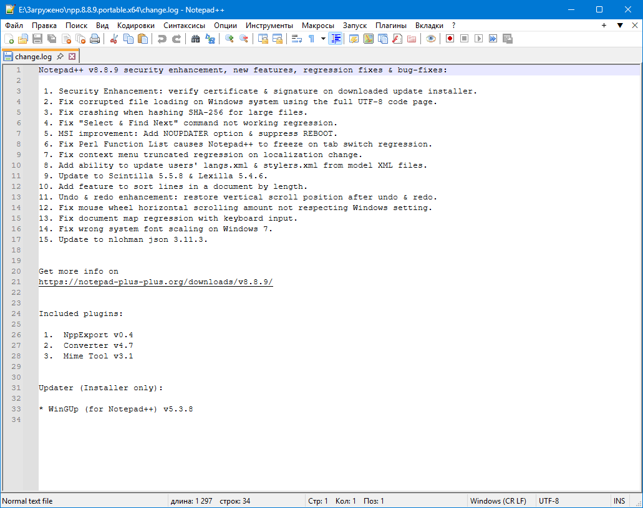Click the UTF-8 encoding in status bar
643x508 pixels.
click(x=549, y=501)
